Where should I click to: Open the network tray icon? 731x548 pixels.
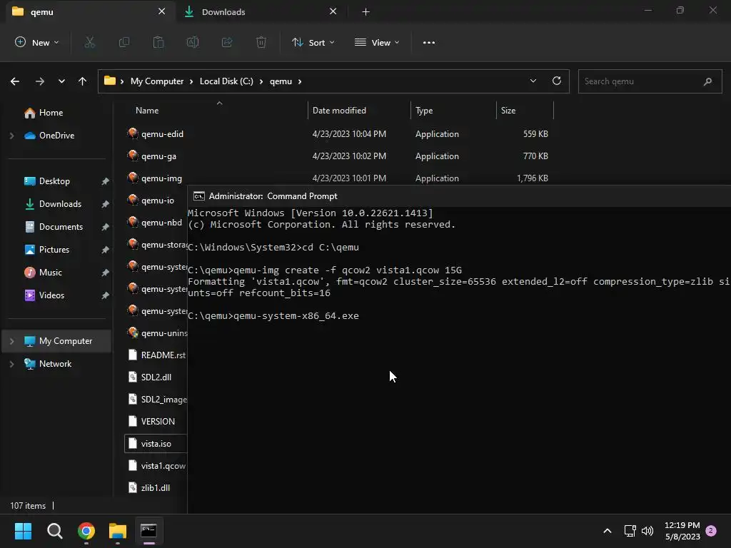point(630,530)
